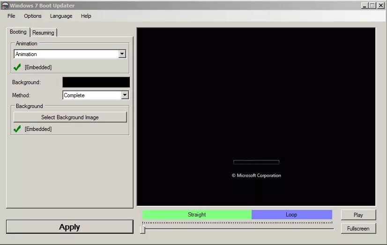Pick the black Background color swatch
Screen dimensions: 387x245
96,82
